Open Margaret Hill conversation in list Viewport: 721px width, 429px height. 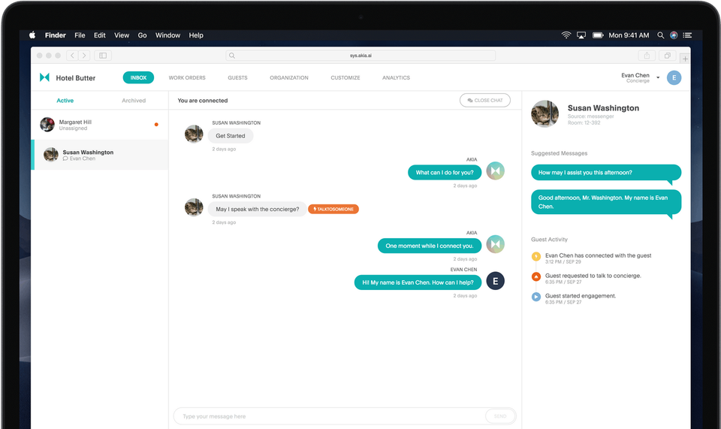100,125
